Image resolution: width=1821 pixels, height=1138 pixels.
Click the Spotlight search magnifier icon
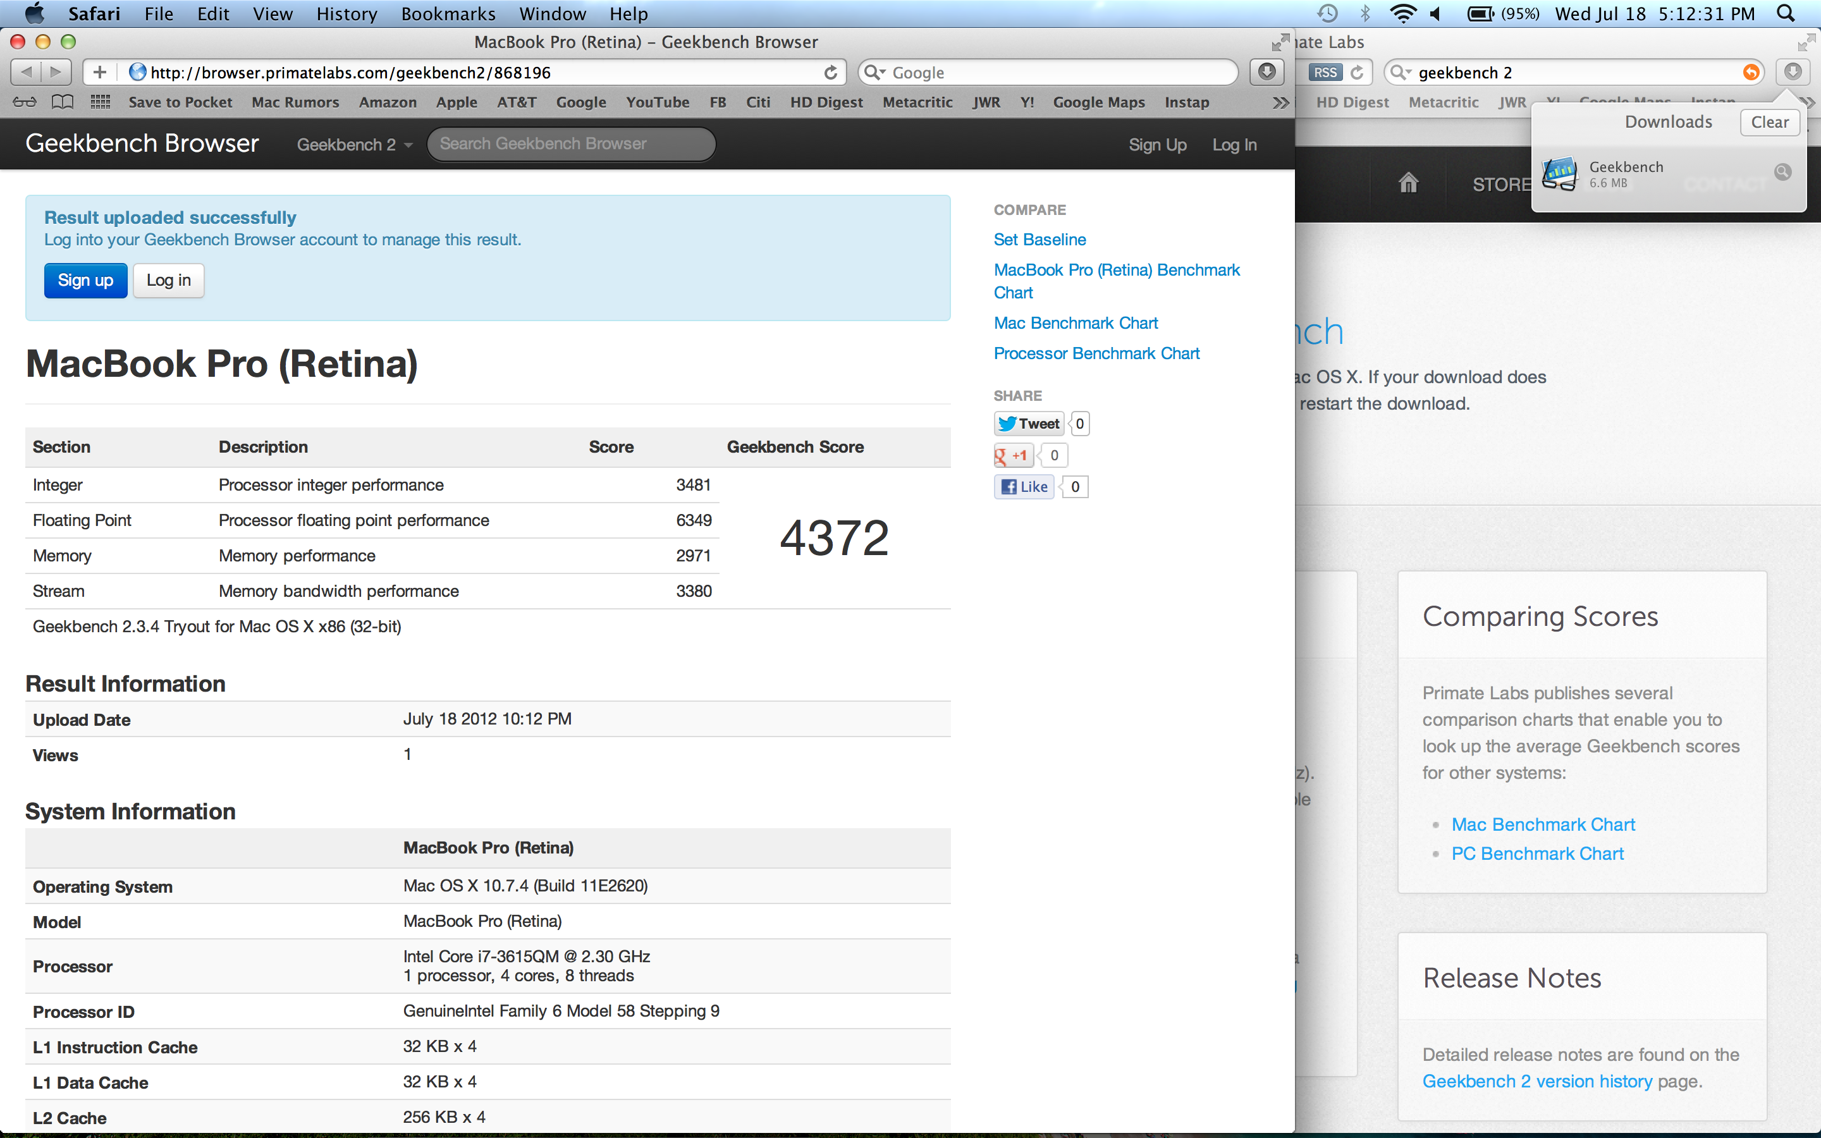pos(1786,13)
